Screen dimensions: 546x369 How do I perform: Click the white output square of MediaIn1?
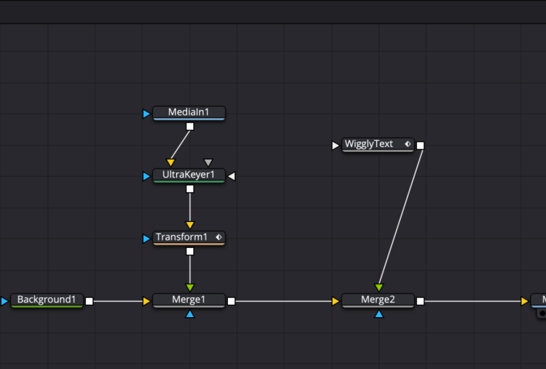coord(190,126)
